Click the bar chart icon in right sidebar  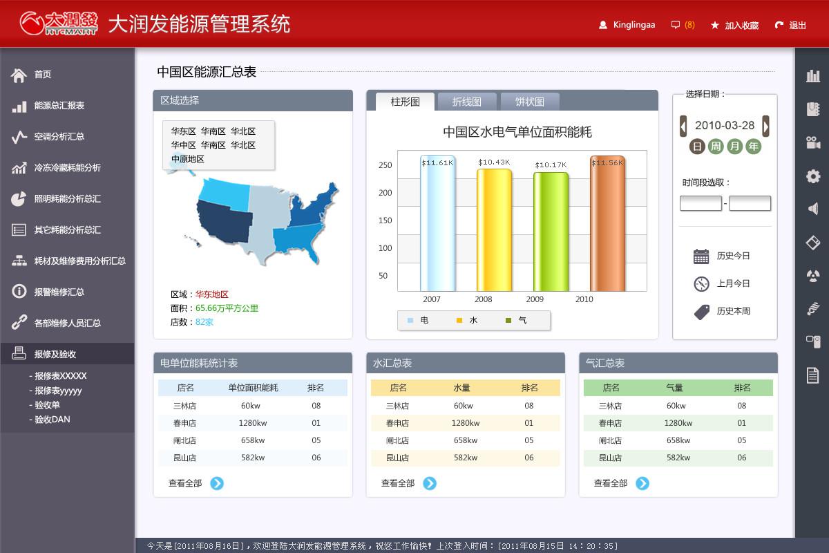813,75
